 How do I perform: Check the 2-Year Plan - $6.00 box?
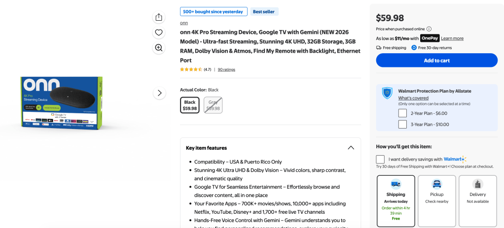pyautogui.click(x=402, y=113)
